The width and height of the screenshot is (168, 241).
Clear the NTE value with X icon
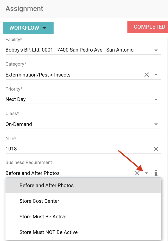156,149
